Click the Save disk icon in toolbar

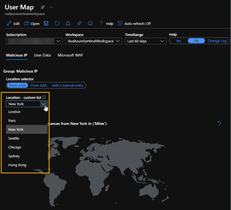click(46, 23)
